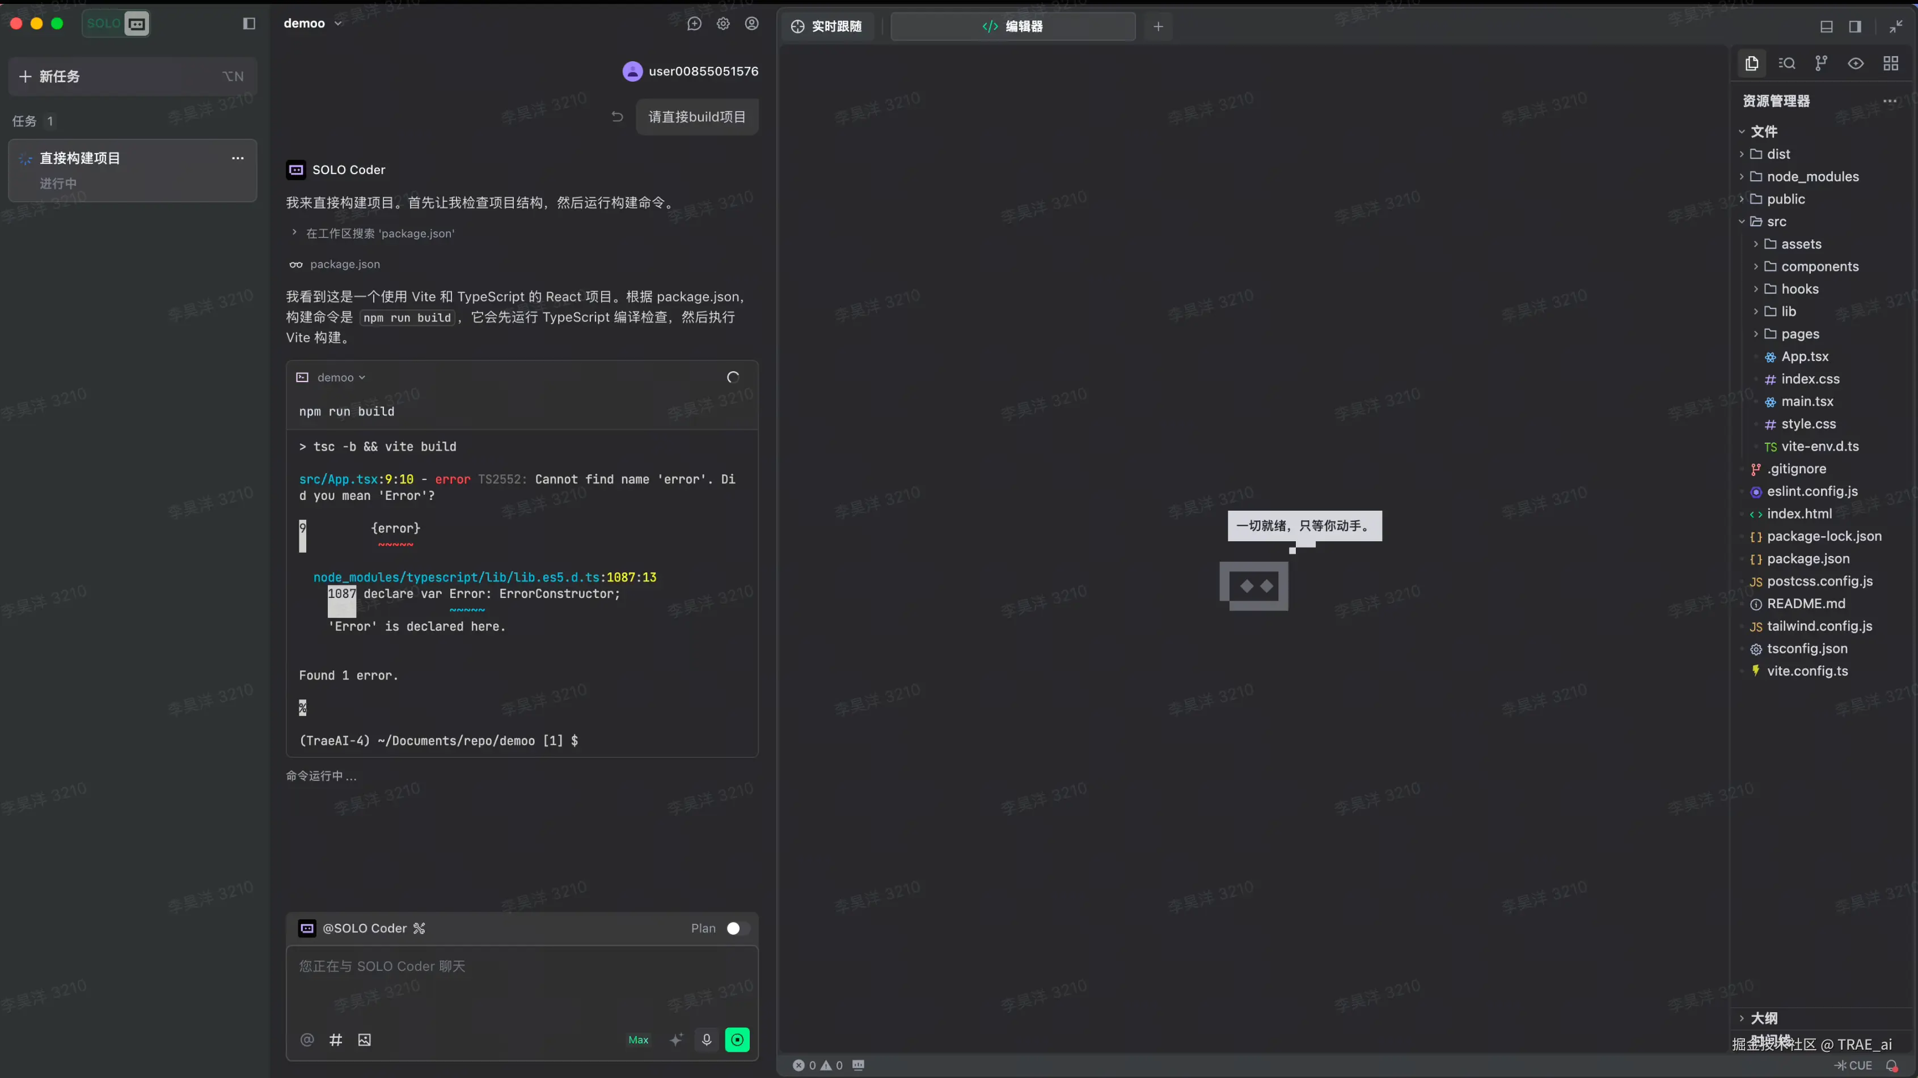Open the new chat icon in header
The height and width of the screenshot is (1078, 1918).
click(694, 24)
